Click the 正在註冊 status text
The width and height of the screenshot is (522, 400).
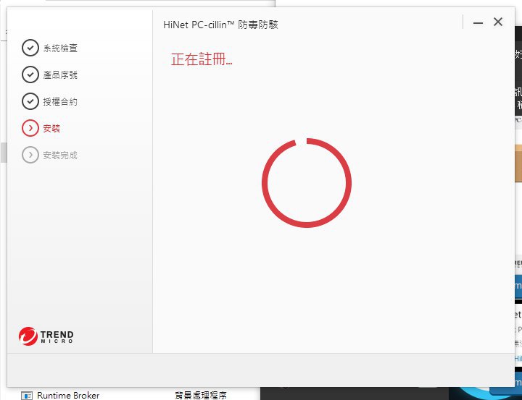click(x=202, y=60)
